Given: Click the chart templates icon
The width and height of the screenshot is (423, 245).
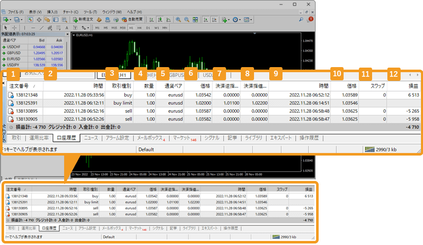Looking at the screenshot, I should point(246,19).
